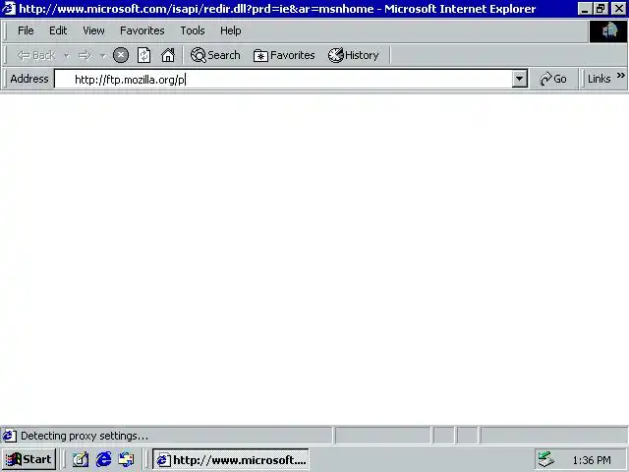The height and width of the screenshot is (472, 629).
Task: Open the File menu
Action: (x=26, y=30)
